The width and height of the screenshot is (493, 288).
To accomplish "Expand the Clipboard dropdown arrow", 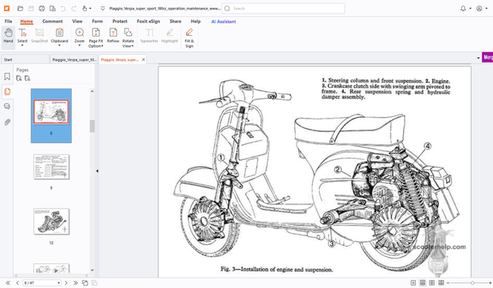I will (x=60, y=45).
